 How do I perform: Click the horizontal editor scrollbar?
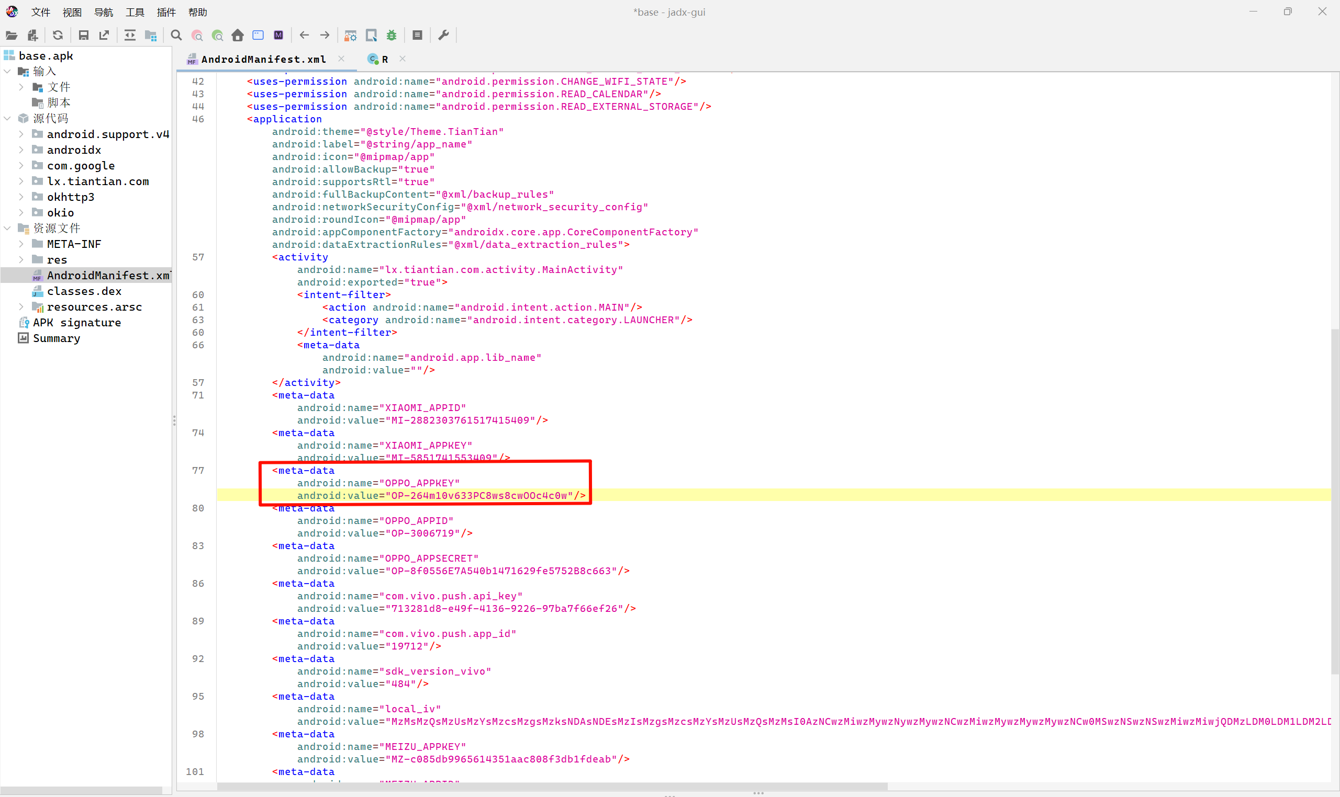pos(552,786)
